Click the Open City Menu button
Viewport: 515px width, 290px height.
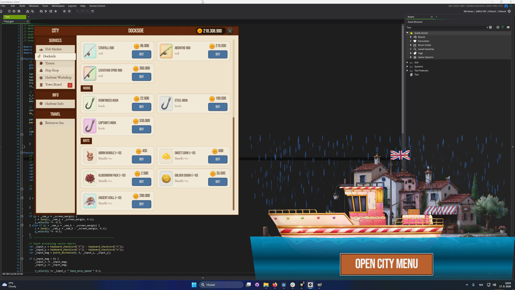pyautogui.click(x=387, y=264)
